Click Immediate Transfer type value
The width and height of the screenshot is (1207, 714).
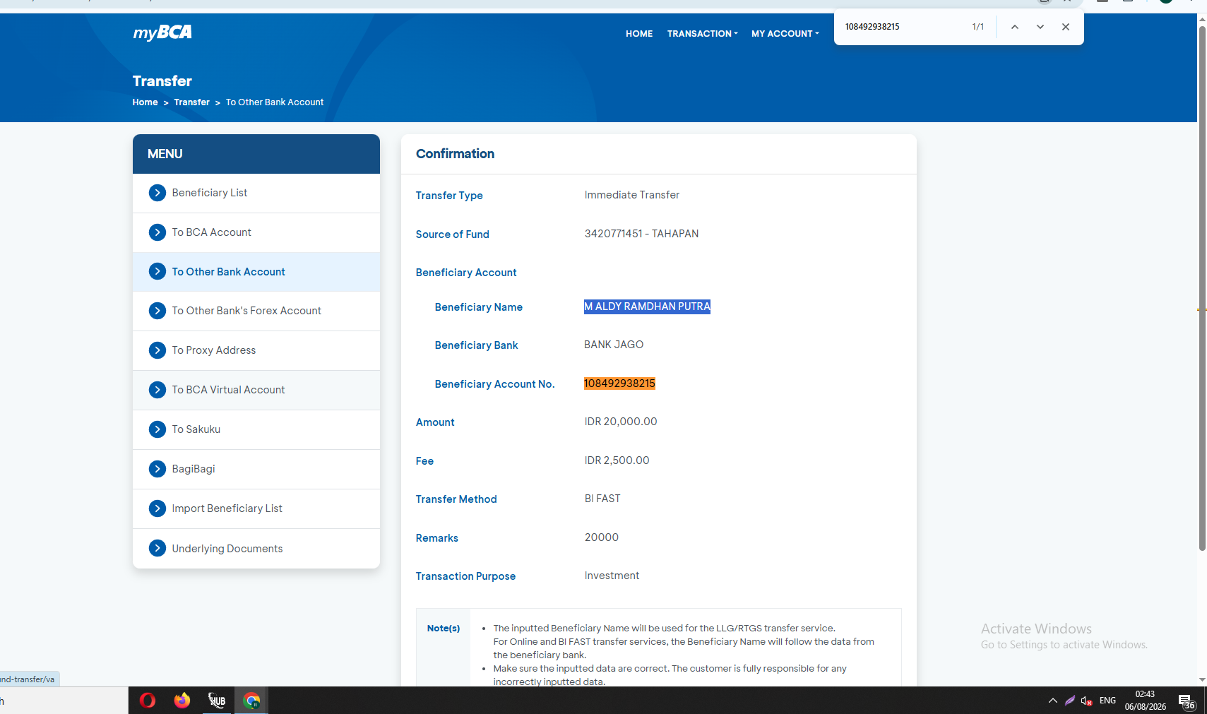[x=632, y=195]
